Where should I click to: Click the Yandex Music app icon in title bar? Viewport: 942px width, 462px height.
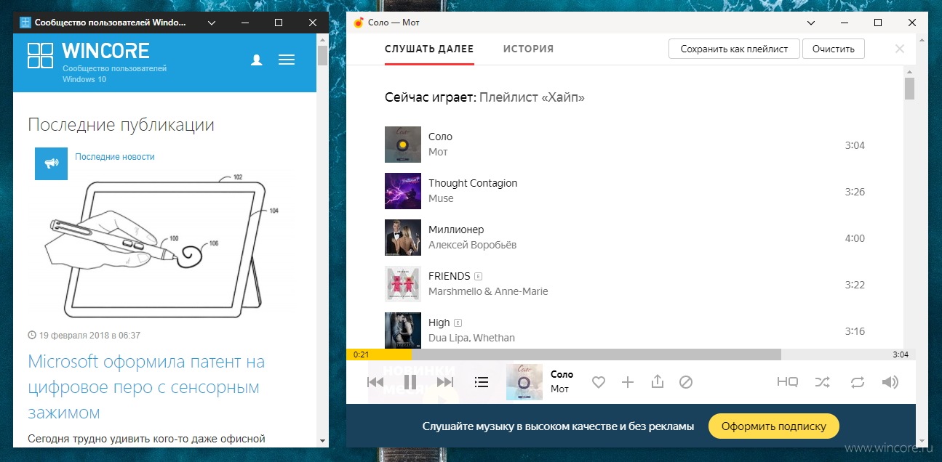(358, 23)
